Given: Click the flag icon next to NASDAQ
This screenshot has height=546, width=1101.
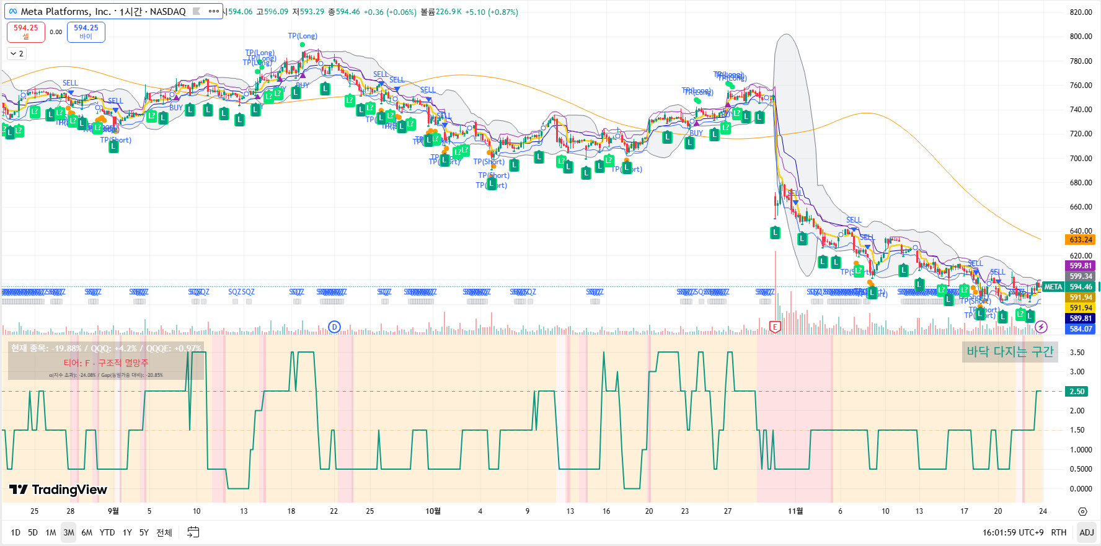Looking at the screenshot, I should [x=197, y=11].
